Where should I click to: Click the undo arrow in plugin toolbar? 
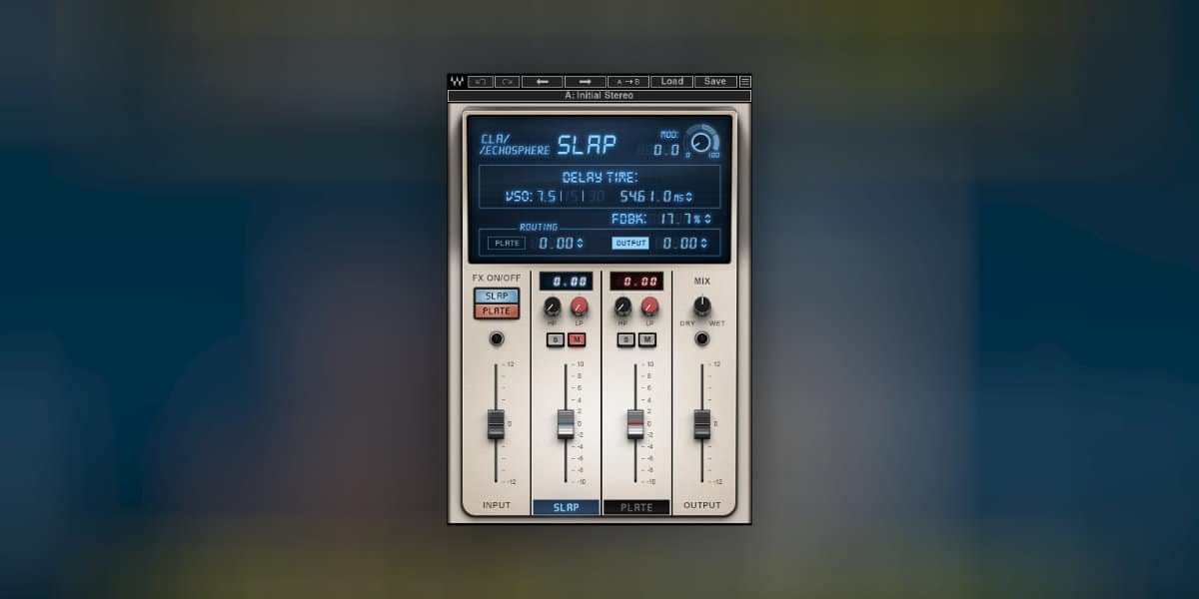click(481, 82)
